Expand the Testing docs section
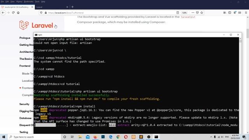Screen dimensions: 249x140 tap(24, 132)
